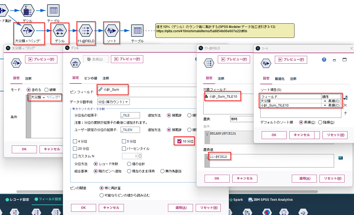Switch to ビンの値 tab in デシル dialog

point(91,78)
